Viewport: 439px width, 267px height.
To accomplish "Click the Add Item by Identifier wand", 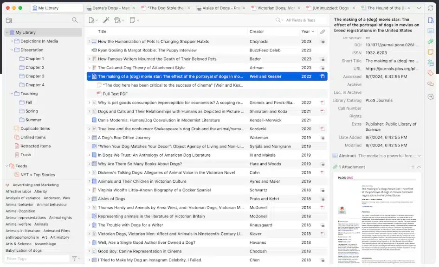I will tap(106, 20).
